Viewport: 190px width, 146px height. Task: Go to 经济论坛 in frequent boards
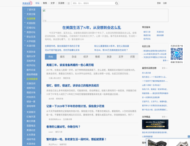147,39
